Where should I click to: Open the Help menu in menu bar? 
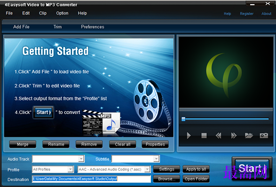tap(82, 13)
